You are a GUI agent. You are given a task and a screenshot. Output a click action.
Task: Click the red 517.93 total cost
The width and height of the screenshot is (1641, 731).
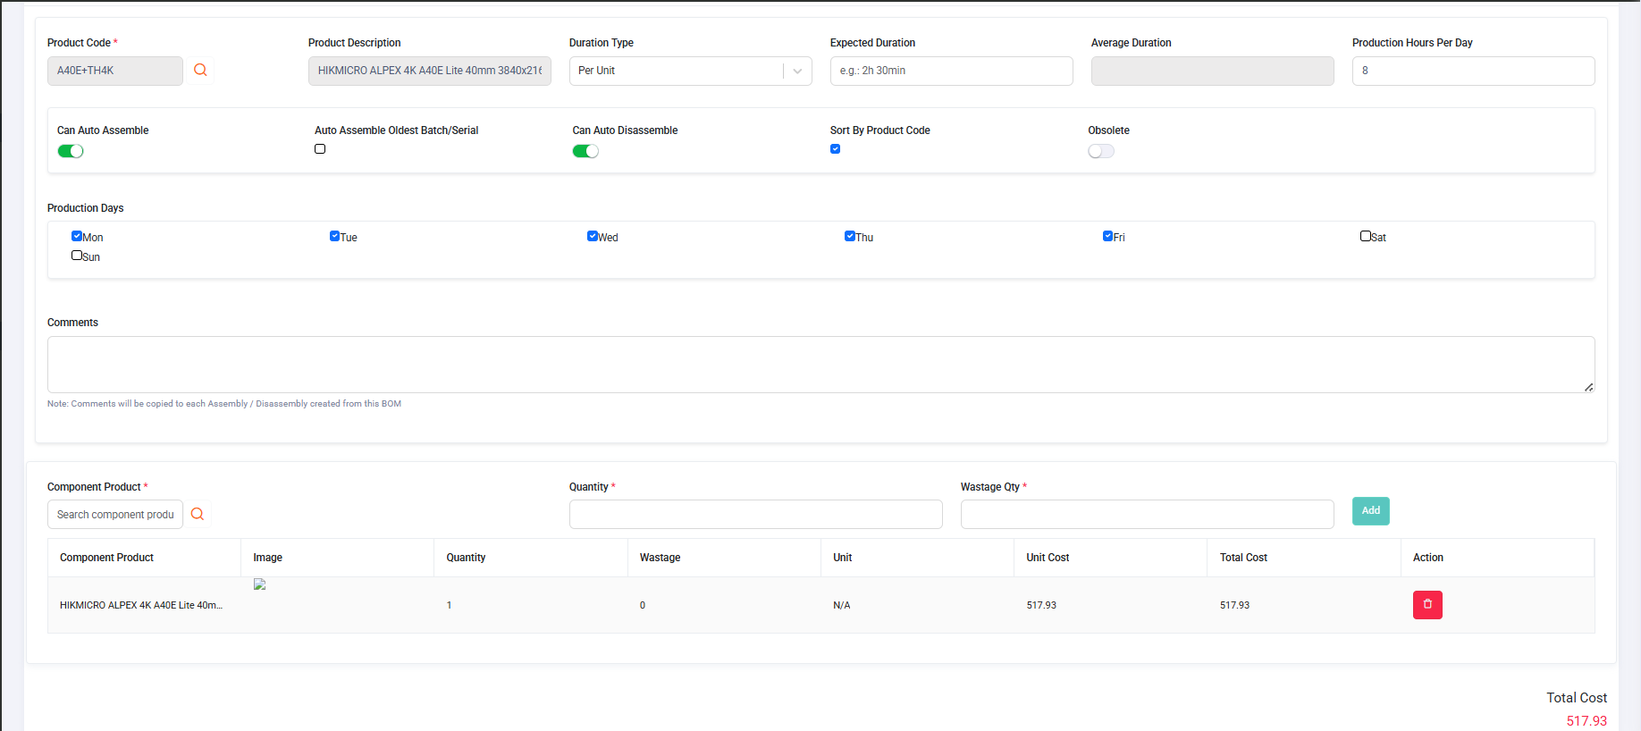(x=1586, y=721)
